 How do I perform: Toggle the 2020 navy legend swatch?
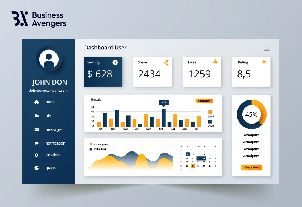pyautogui.click(x=210, y=121)
